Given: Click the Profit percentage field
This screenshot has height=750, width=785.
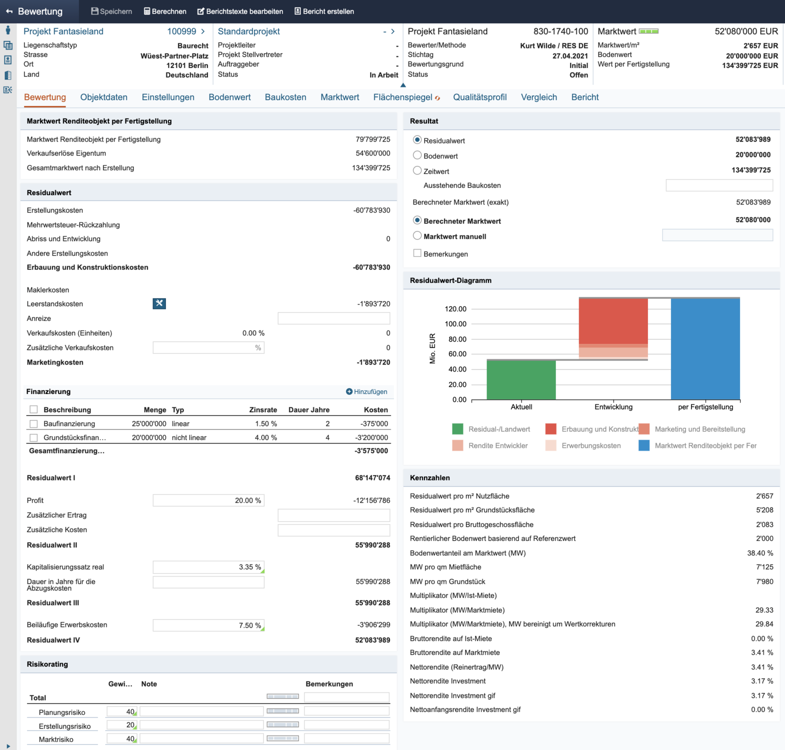Looking at the screenshot, I should pos(208,500).
